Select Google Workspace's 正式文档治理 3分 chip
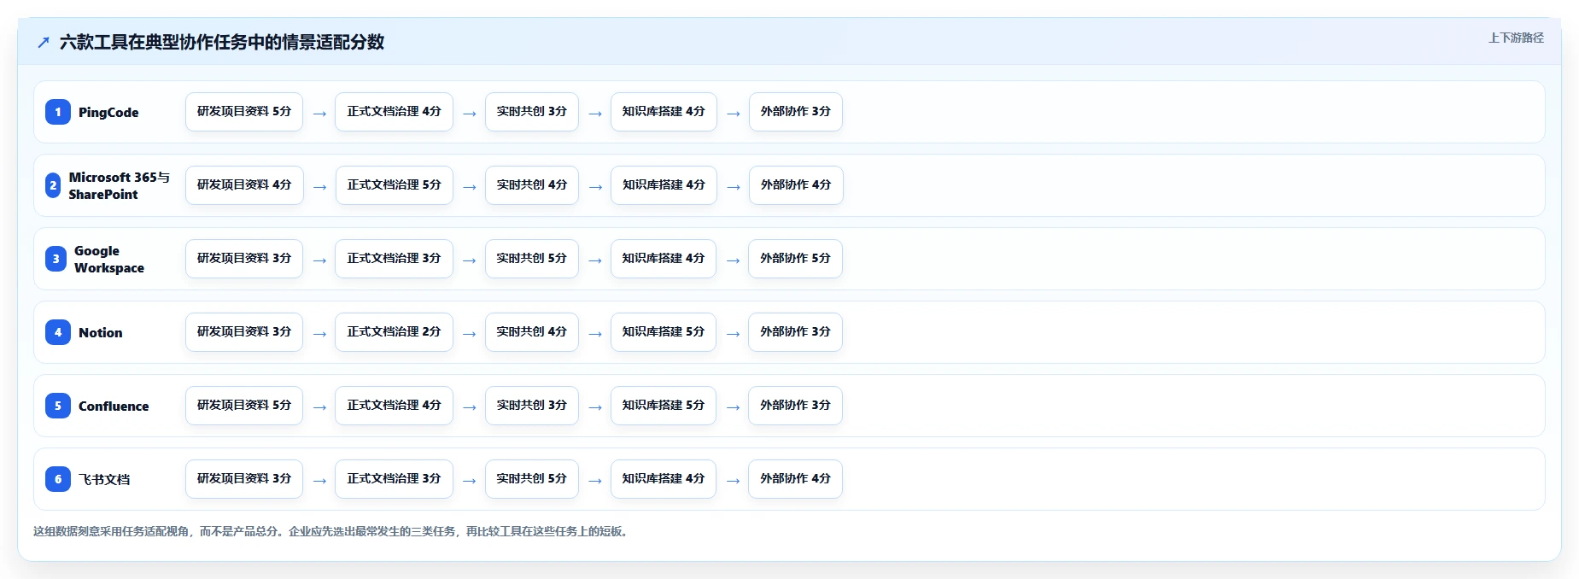1579x579 pixels. pos(394,259)
